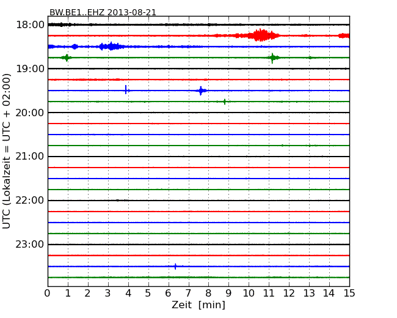Click the 23:00 time label

click(30, 244)
